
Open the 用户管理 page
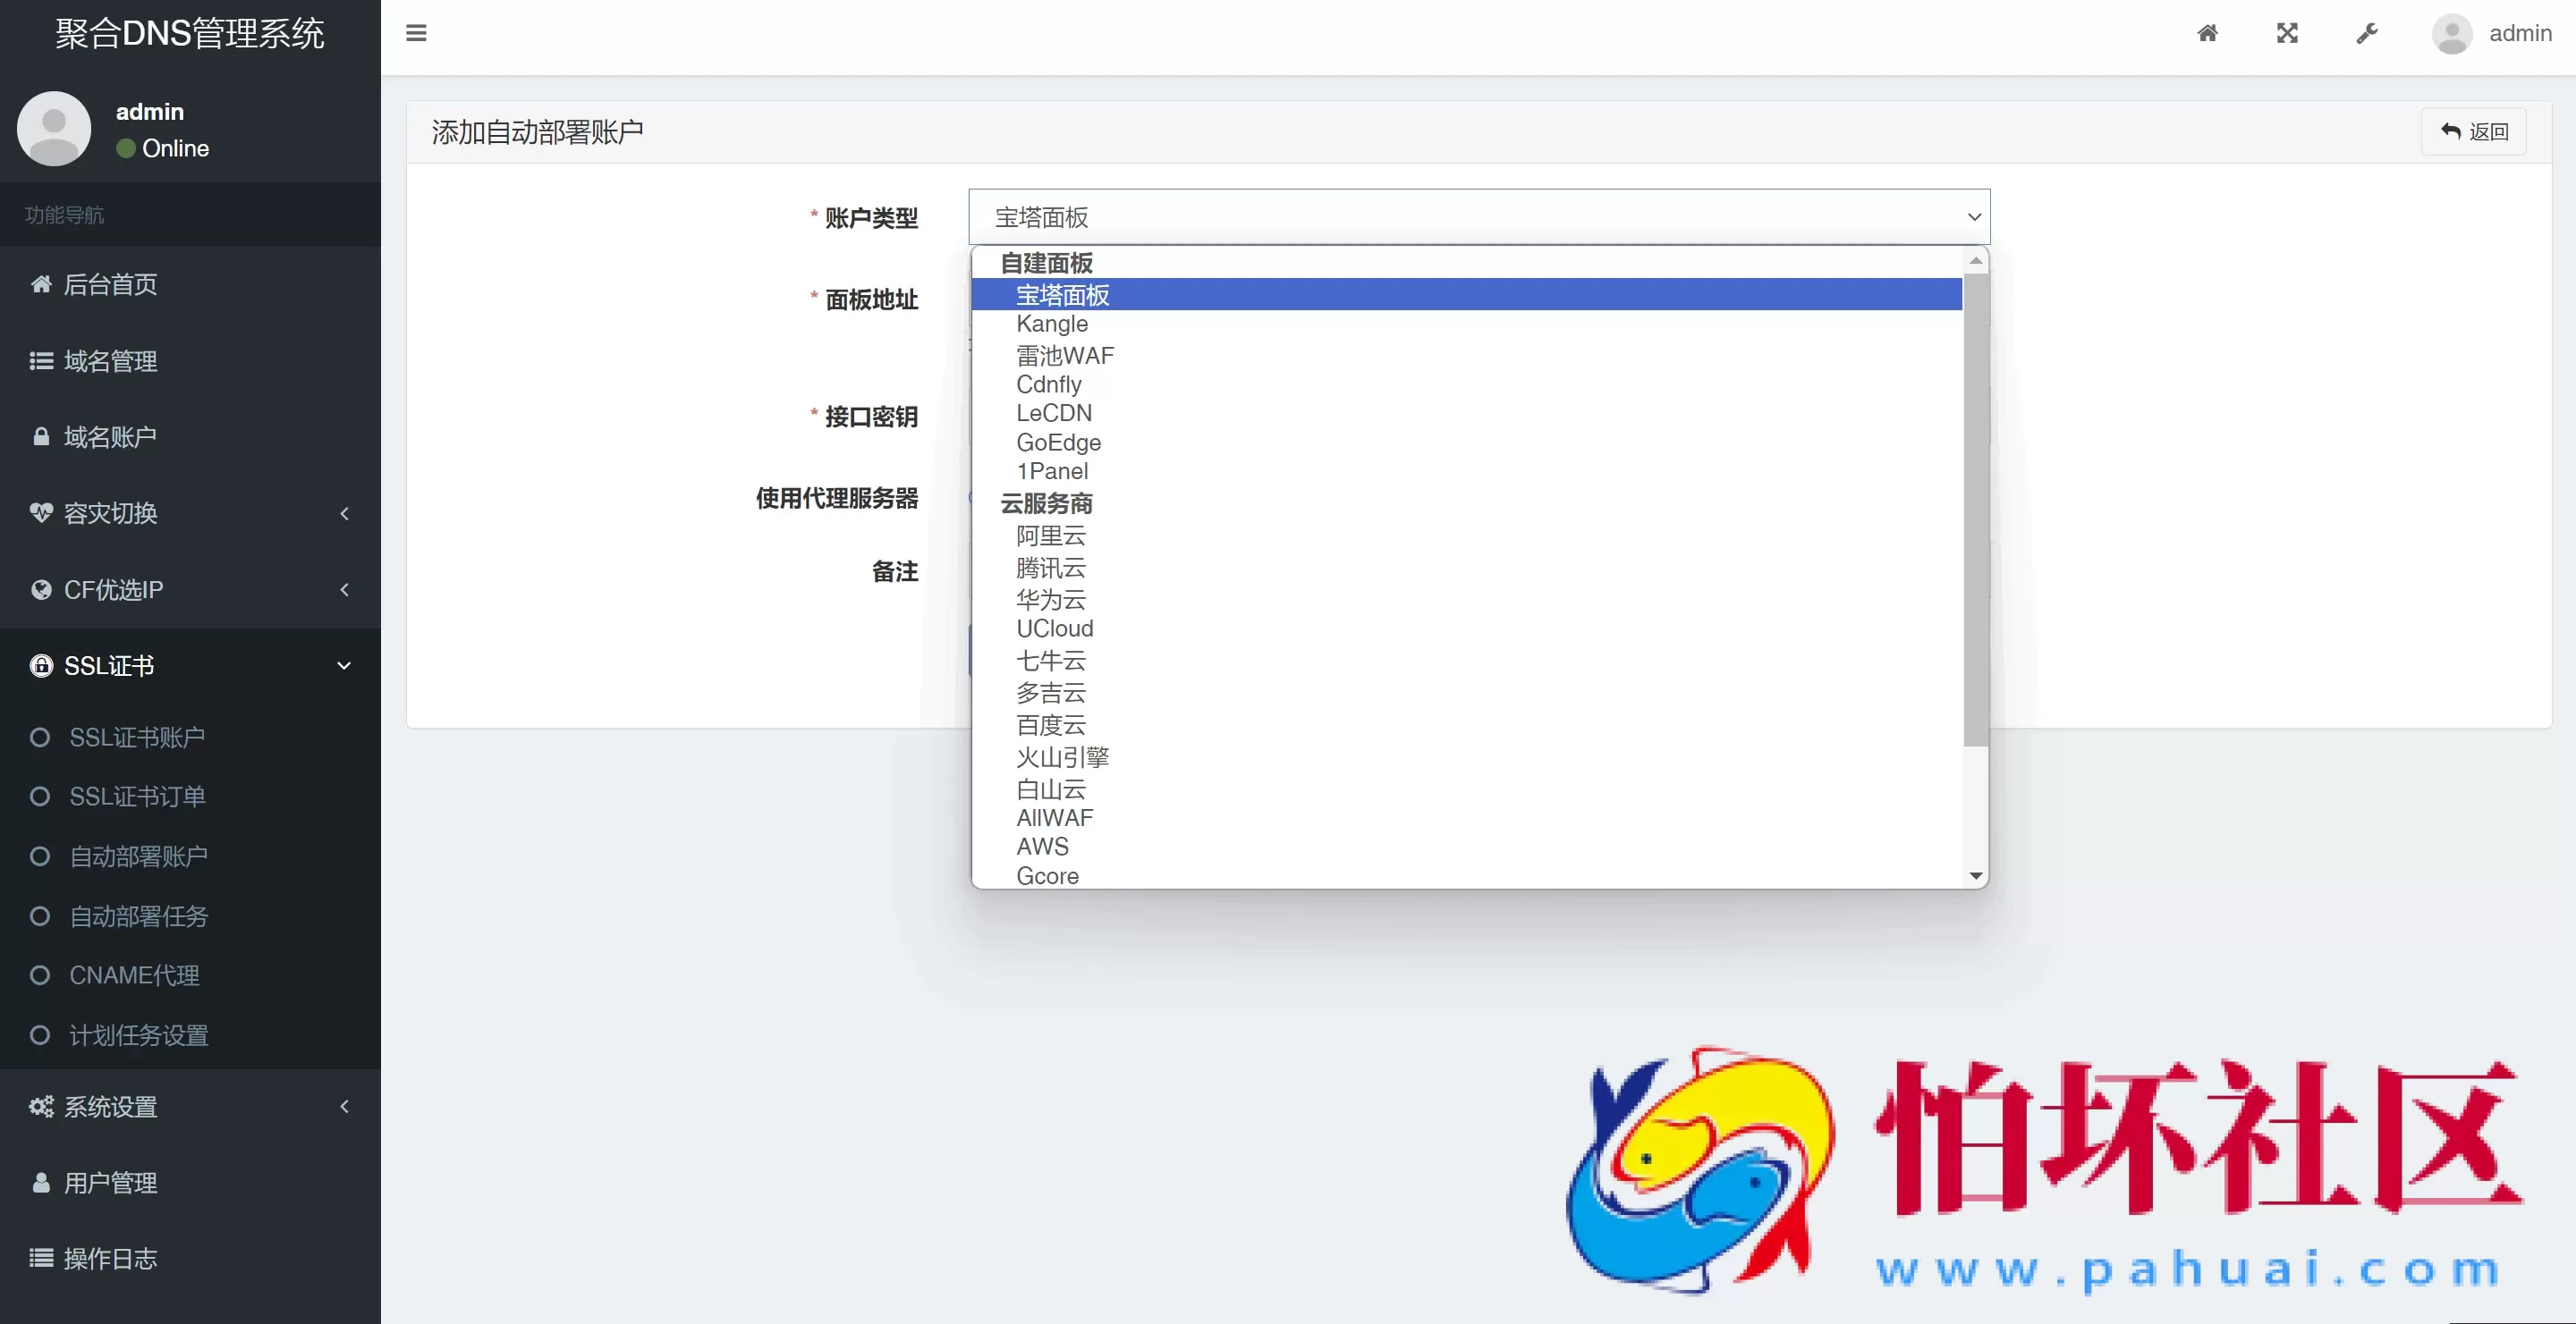110,1182
